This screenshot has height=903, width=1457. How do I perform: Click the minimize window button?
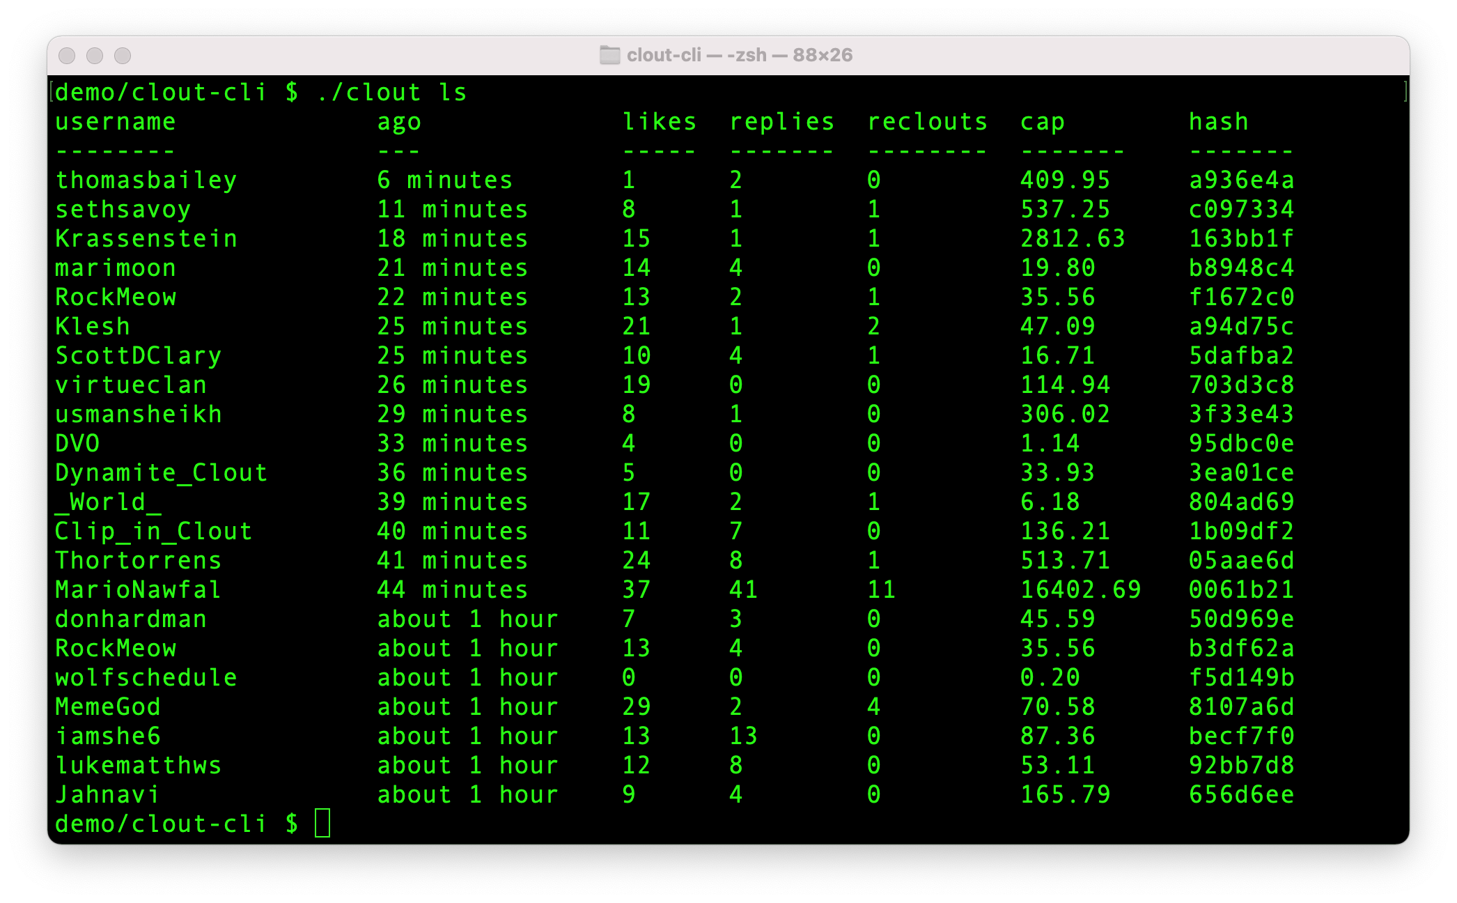point(95,56)
